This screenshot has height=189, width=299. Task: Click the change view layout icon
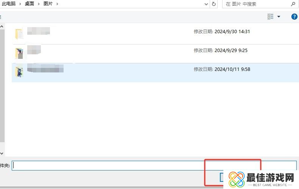270,17
